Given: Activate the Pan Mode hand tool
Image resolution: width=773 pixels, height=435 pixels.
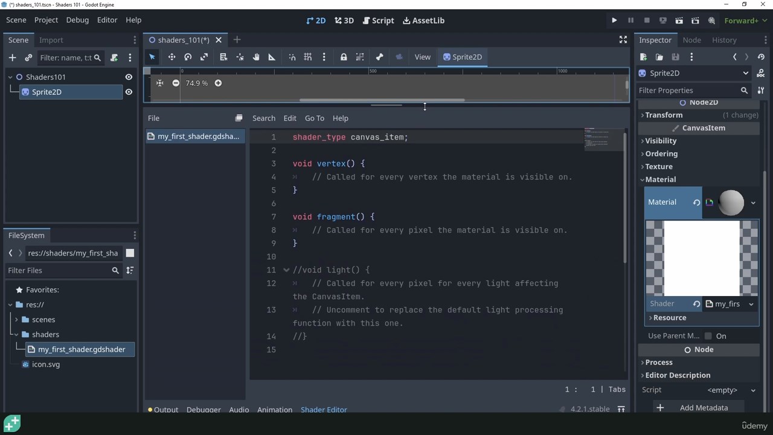Looking at the screenshot, I should [256, 57].
